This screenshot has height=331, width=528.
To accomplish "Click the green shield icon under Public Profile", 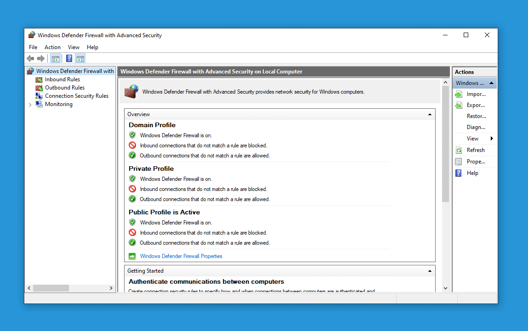I will tap(132, 222).
